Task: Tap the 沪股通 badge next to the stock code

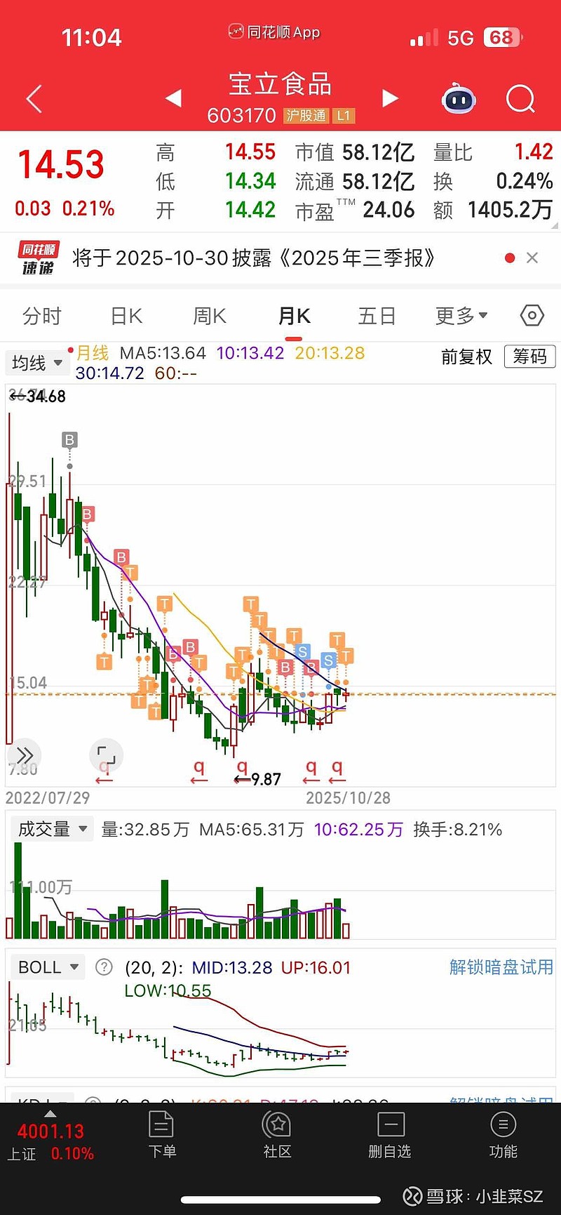Action: (306, 116)
